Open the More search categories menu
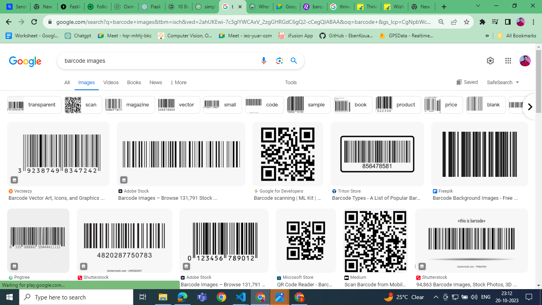Viewport: 542px width, 305px height. [178, 83]
